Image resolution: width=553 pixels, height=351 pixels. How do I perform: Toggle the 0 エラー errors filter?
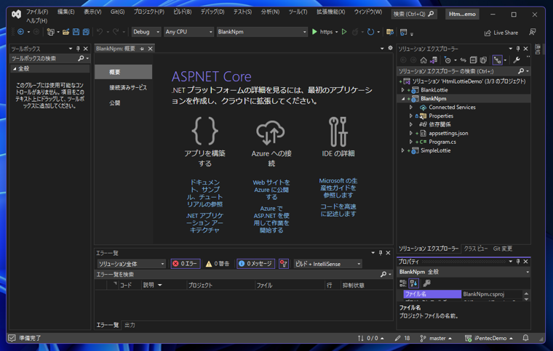pos(186,264)
